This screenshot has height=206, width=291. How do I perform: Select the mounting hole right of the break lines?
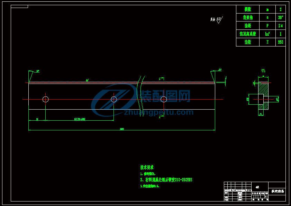click(164, 100)
